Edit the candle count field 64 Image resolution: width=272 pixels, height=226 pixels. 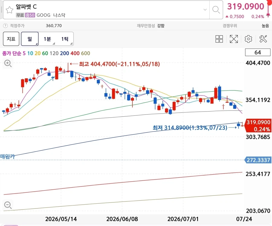(257, 52)
